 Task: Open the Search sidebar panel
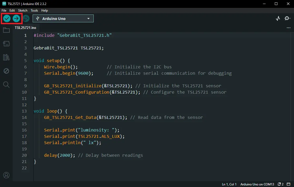[x=6, y=84]
